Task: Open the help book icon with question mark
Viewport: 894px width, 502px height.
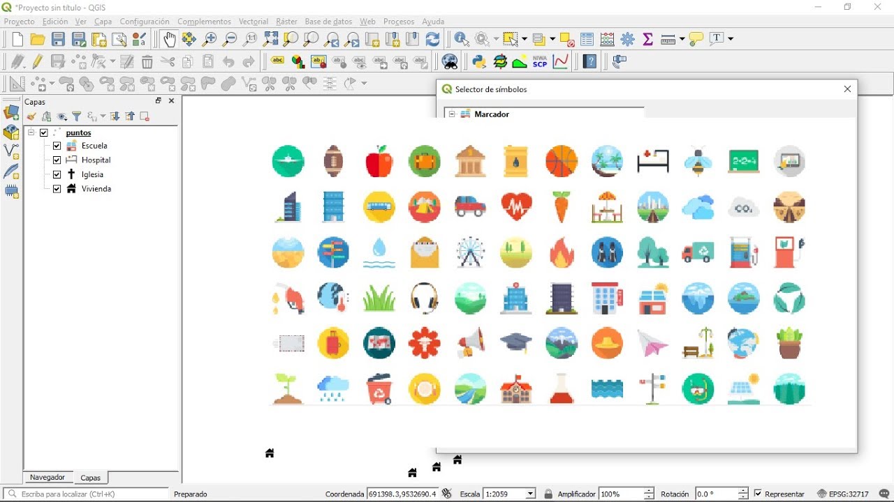Action: [x=590, y=62]
